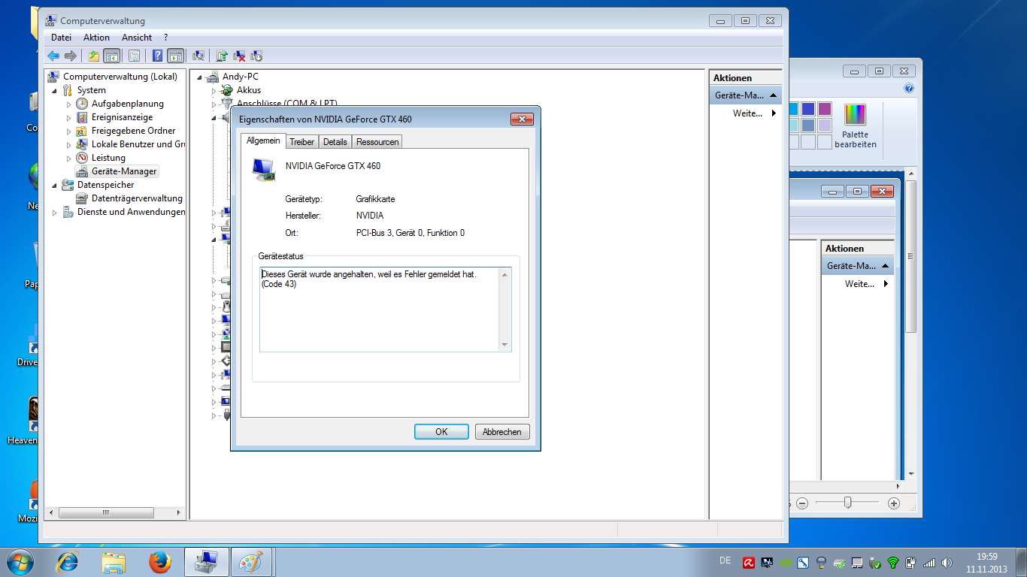Screen dimensions: 1027x577
Task: Scan for hardware changes toolbar icon
Action: (x=198, y=56)
